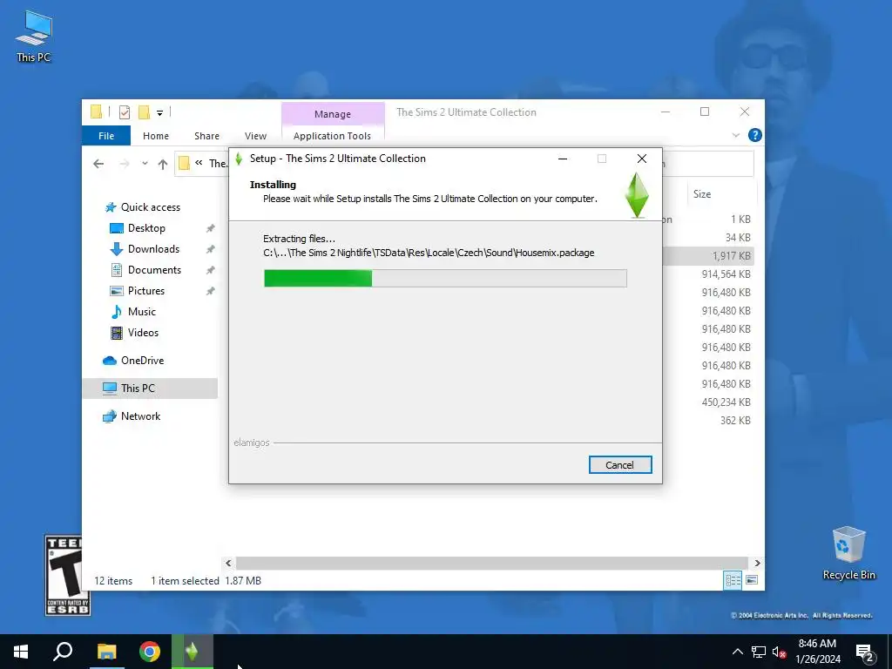This screenshot has width=892, height=669.
Task: Open the Home ribbon tab
Action: pyautogui.click(x=156, y=135)
